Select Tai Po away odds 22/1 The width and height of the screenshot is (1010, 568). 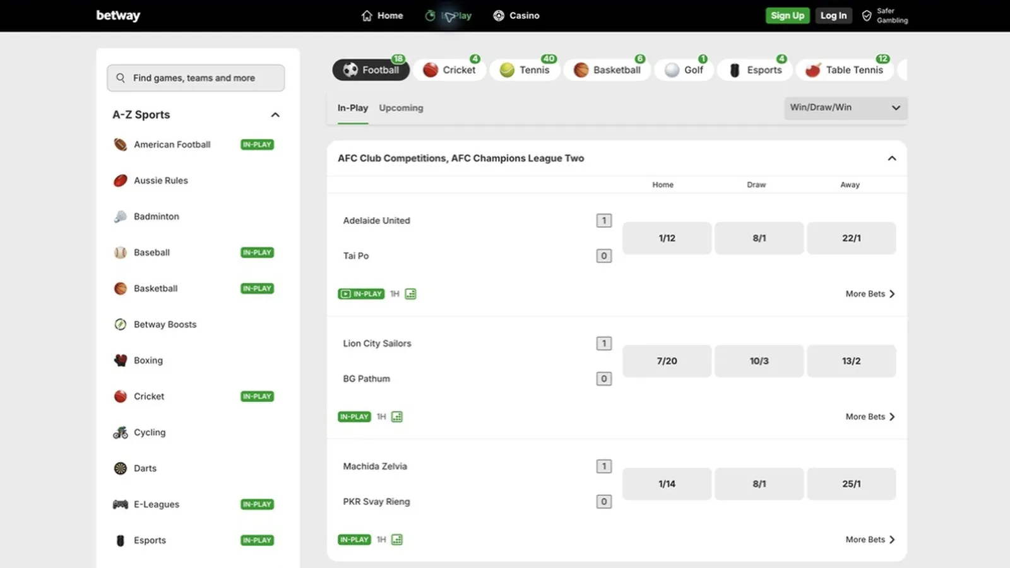click(x=851, y=238)
